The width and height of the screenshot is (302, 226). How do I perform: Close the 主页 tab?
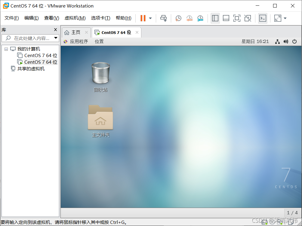pos(86,32)
